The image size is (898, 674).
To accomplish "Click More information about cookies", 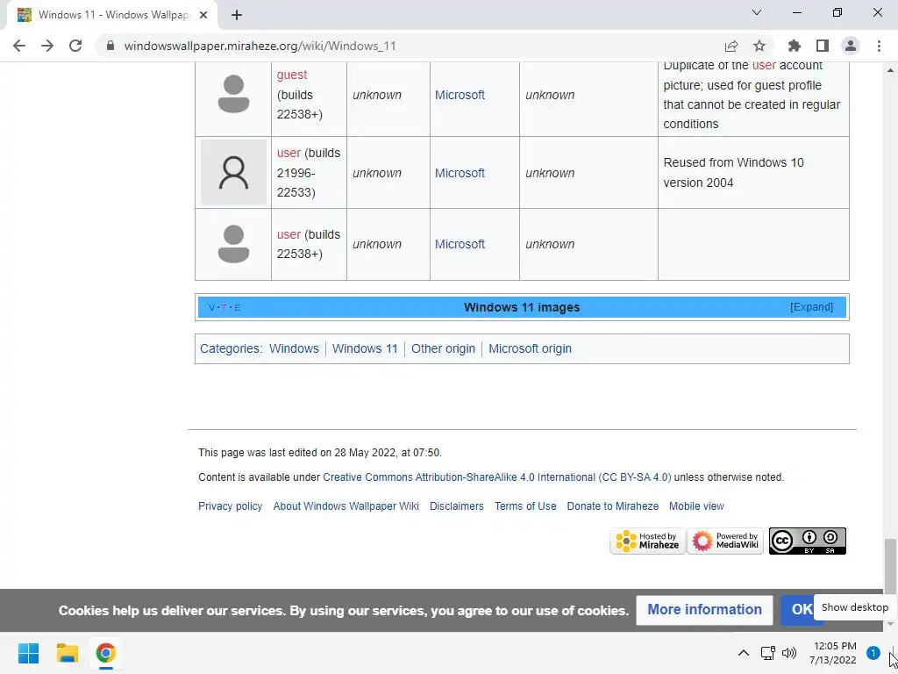I will (704, 610).
